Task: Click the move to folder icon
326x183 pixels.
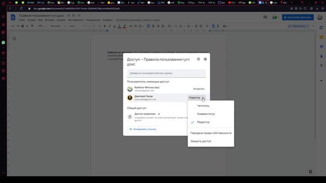Action: [74, 16]
